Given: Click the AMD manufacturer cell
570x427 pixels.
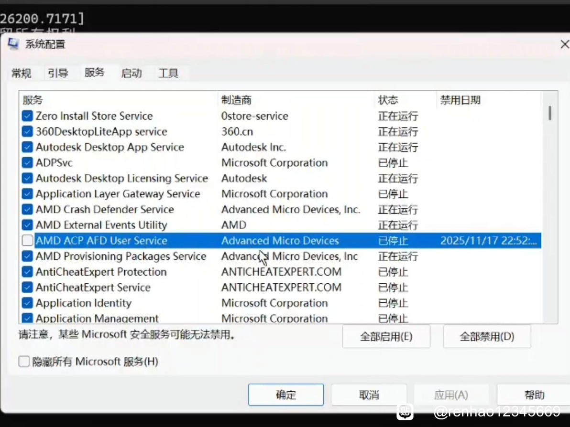Looking at the screenshot, I should [234, 225].
